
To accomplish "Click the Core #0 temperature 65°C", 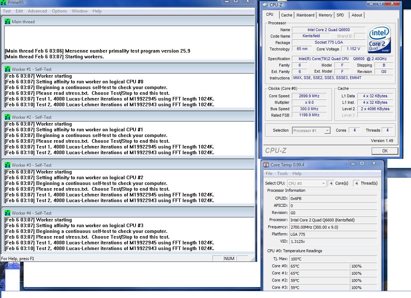I will click(319, 266).
